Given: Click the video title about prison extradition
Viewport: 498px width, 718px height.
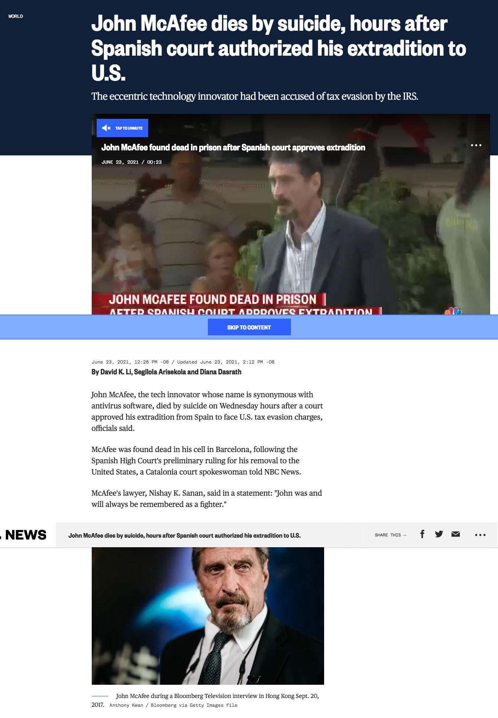Looking at the screenshot, I should (233, 148).
